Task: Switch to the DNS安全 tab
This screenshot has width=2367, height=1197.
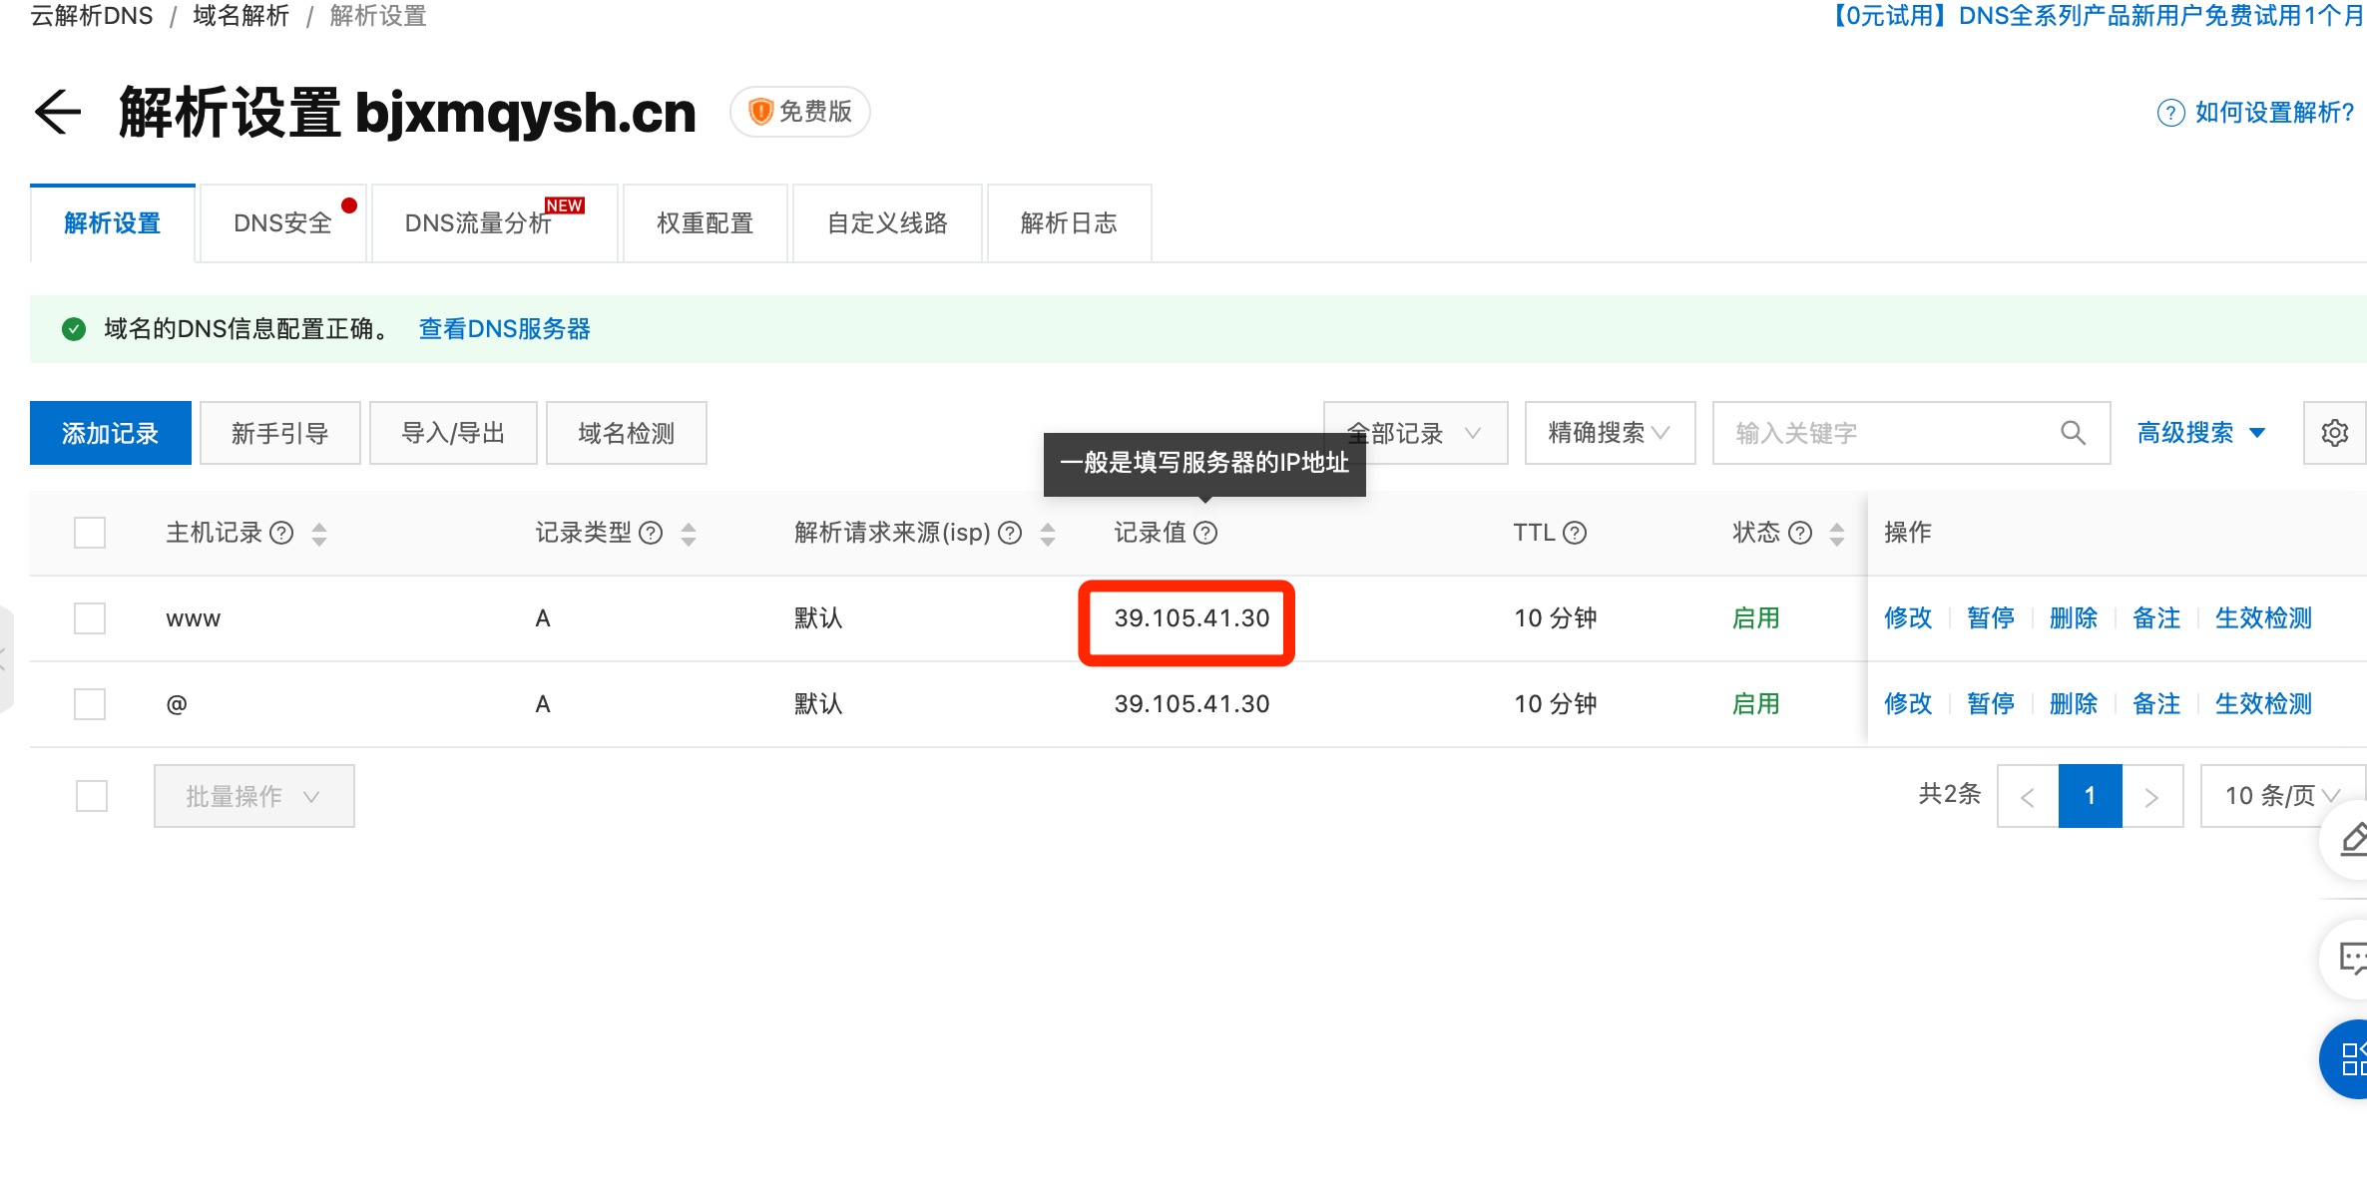Action: coord(282,223)
